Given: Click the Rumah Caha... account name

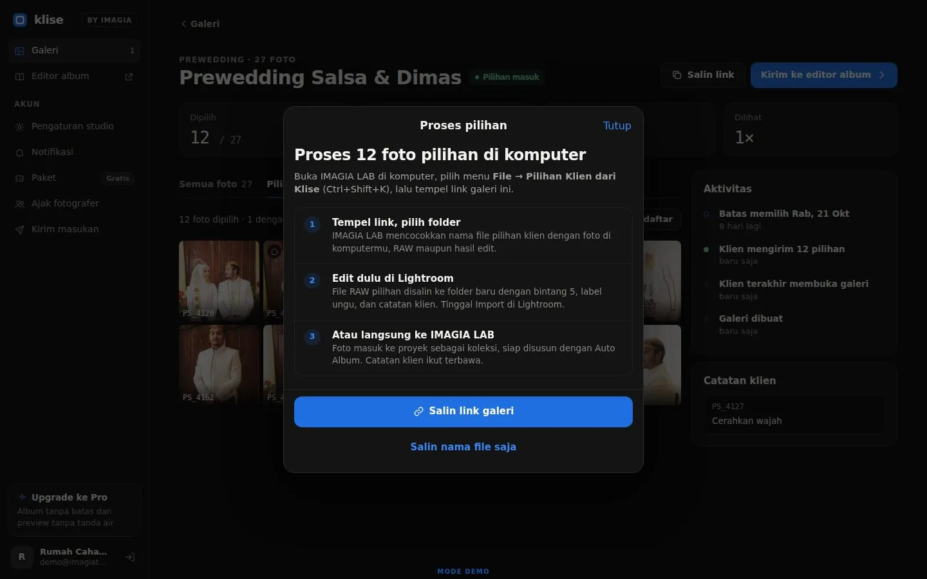Looking at the screenshot, I should [x=73, y=551].
